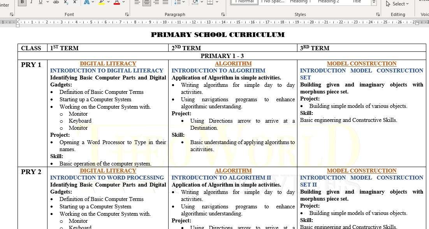The image size is (429, 229).
Task: Open the highlight color dropdown arrow
Action: tap(108, 2)
